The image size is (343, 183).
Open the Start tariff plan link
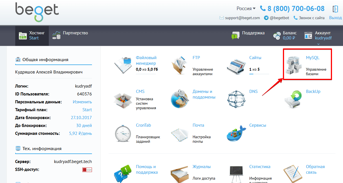click(x=87, y=110)
